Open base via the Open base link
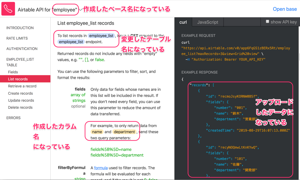The width and height of the screenshot is (300, 180). 285,9
